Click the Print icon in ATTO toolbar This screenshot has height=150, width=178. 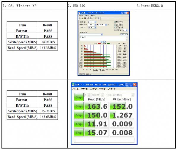pyautogui.click(x=89, y=18)
